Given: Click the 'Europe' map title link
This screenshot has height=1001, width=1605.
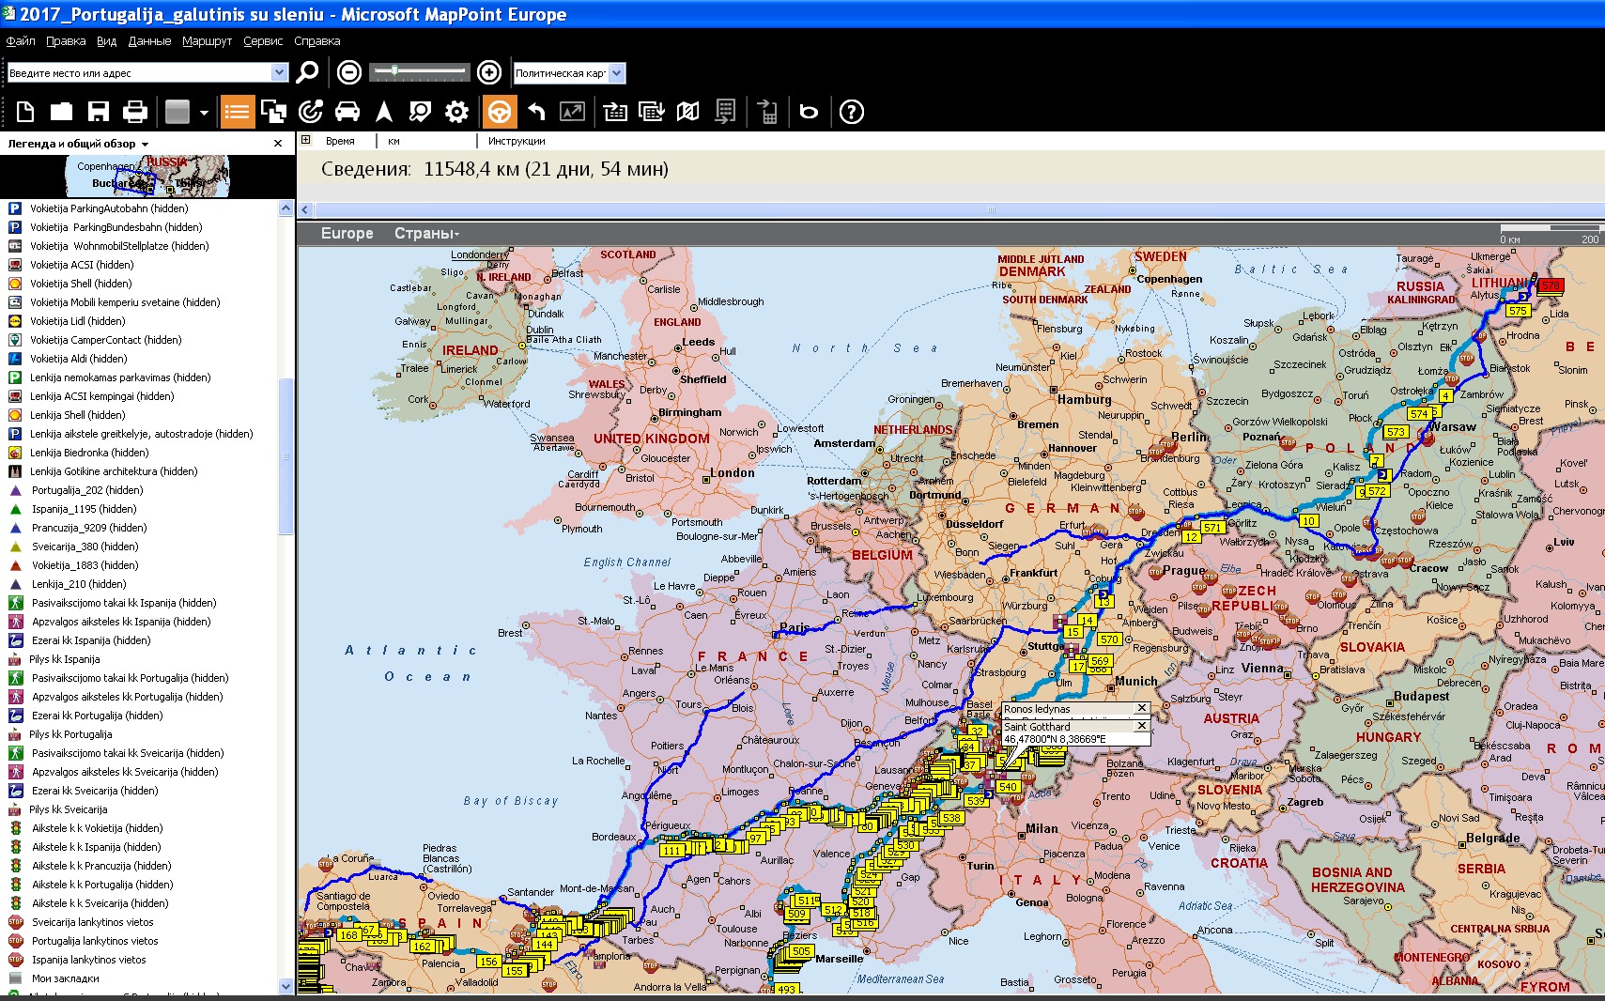Looking at the screenshot, I should [x=347, y=234].
